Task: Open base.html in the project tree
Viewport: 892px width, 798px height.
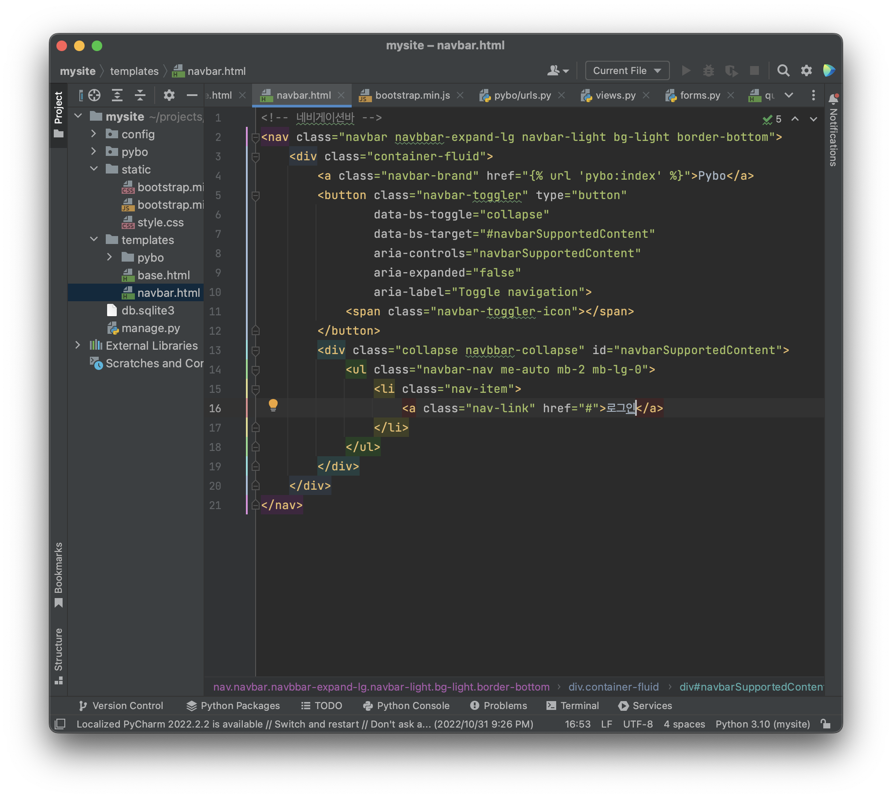Action: pos(163,275)
